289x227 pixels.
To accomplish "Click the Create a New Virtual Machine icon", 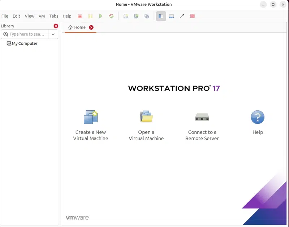I will pyautogui.click(x=91, y=117).
